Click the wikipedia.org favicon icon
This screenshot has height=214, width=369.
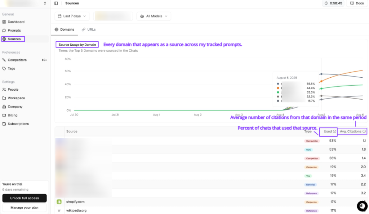tap(59, 210)
